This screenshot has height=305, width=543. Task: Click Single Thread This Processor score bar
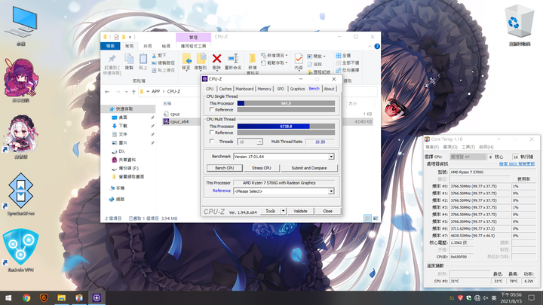[x=286, y=103]
